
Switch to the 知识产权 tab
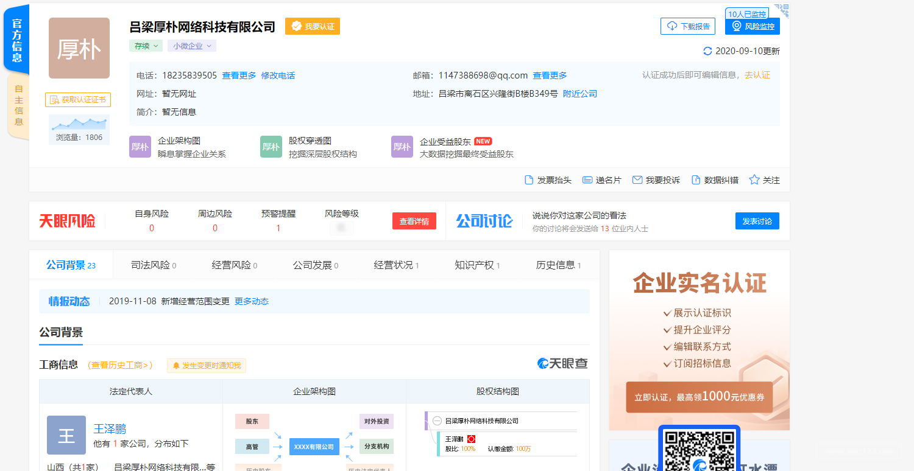tap(476, 265)
